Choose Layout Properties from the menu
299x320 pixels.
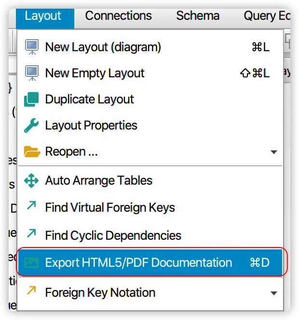pyautogui.click(x=91, y=126)
